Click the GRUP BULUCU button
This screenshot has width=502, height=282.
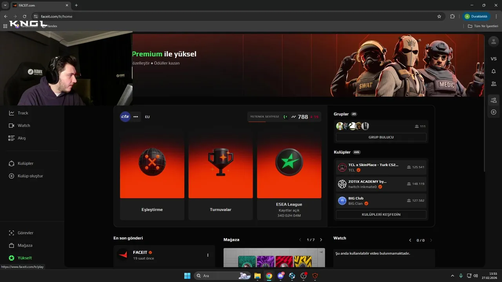coord(381,137)
